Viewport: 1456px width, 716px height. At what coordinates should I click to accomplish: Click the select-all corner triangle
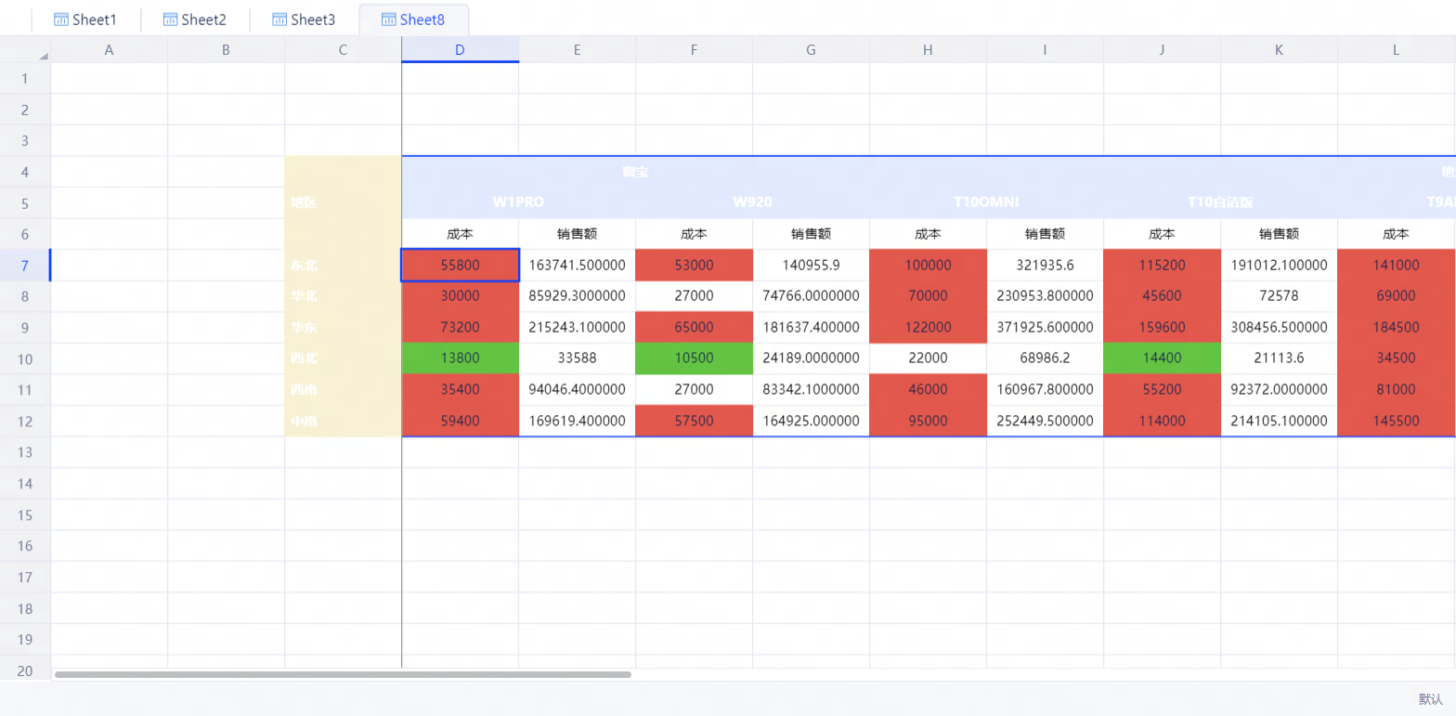pyautogui.click(x=43, y=56)
